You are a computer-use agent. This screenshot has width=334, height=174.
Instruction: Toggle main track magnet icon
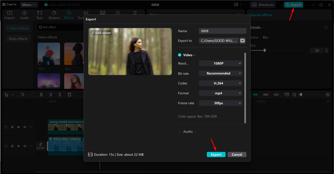[x=255, y=95]
